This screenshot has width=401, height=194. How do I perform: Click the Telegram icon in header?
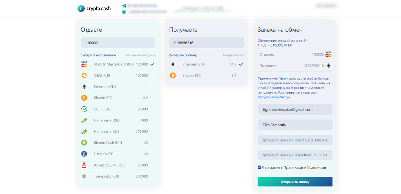point(124,6)
